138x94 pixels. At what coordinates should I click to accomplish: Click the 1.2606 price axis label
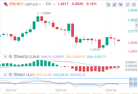pos(132,43)
